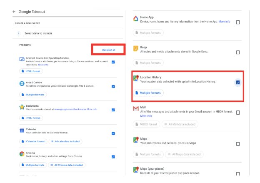
Task: Check the Mail checkbox
Action: [238, 113]
